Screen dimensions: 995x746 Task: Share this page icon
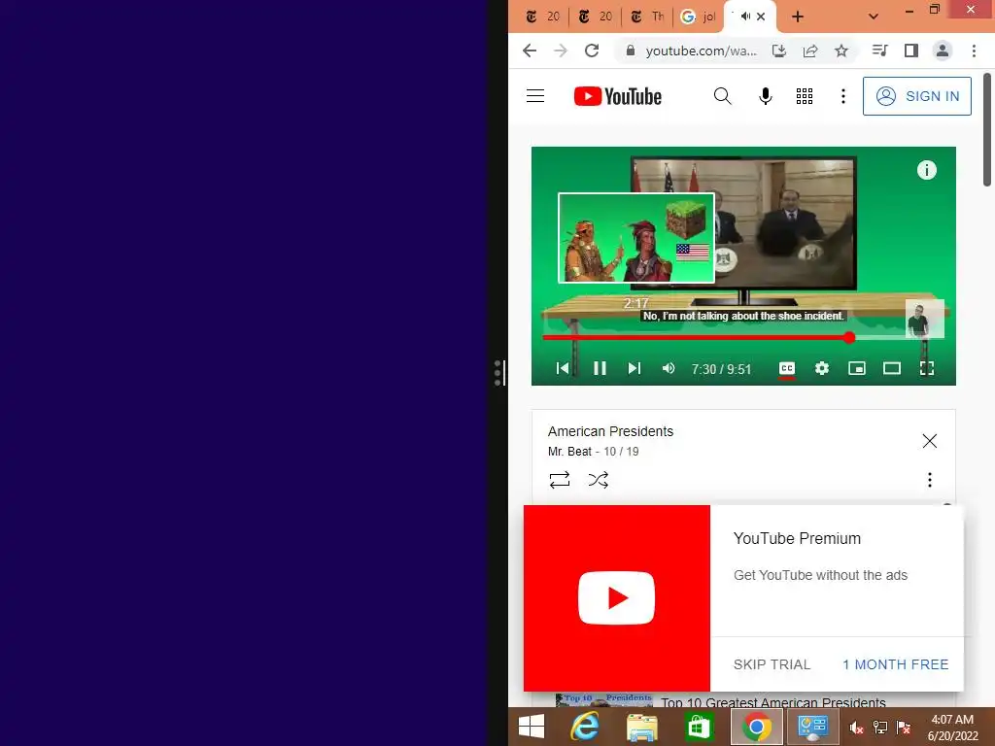click(x=810, y=51)
